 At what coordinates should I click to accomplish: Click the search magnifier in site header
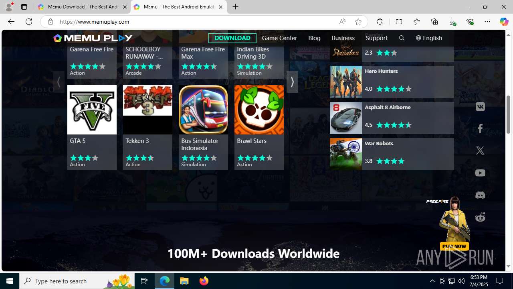click(402, 38)
